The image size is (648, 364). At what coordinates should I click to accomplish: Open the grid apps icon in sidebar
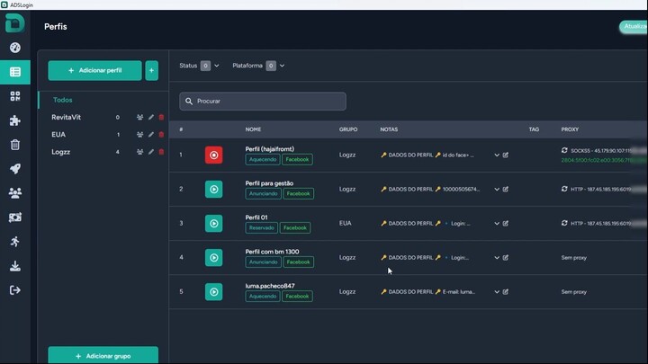[15, 96]
